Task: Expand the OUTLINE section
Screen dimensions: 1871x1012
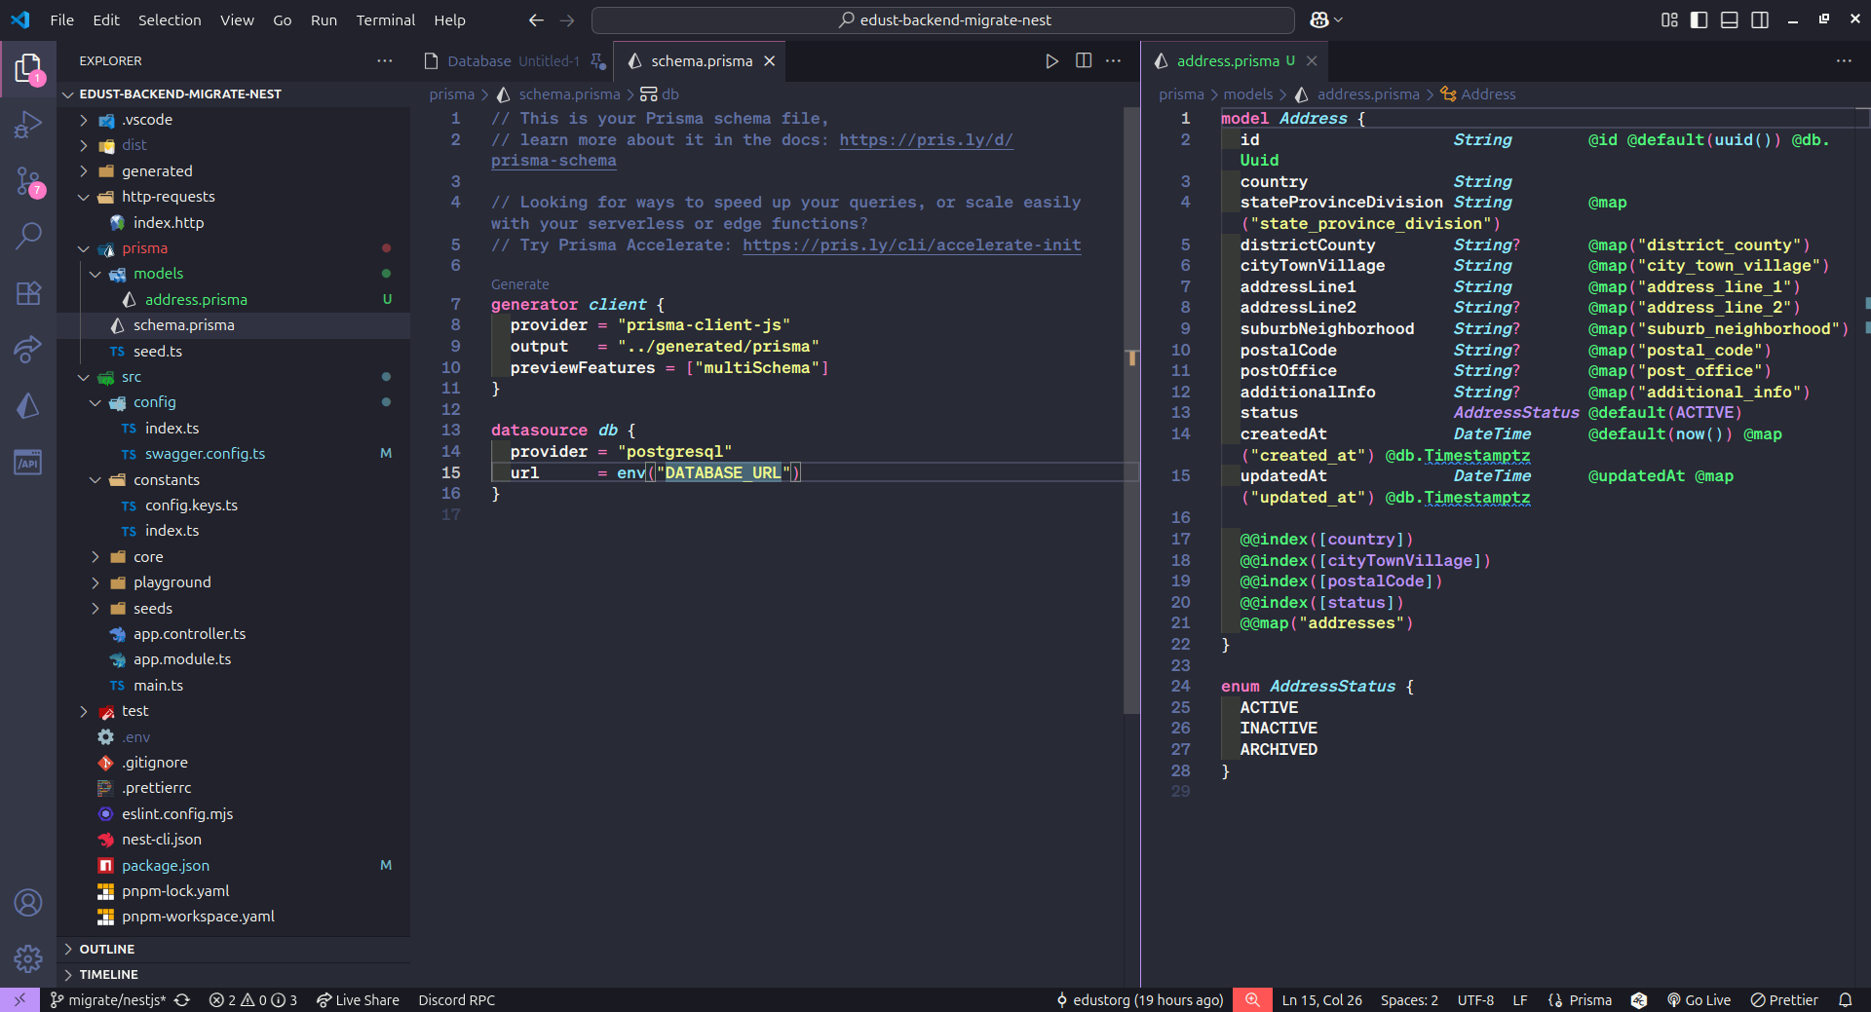Action: 107,949
